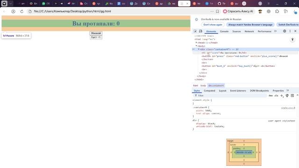
Task: Open the Sources tab
Action: tap(236, 31)
